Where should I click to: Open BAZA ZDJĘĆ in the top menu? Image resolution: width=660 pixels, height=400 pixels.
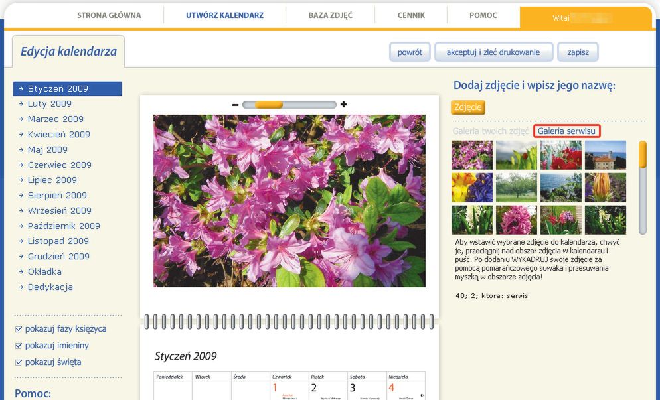[331, 15]
